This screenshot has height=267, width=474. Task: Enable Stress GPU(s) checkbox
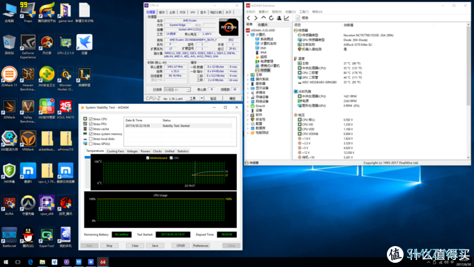(x=91, y=144)
